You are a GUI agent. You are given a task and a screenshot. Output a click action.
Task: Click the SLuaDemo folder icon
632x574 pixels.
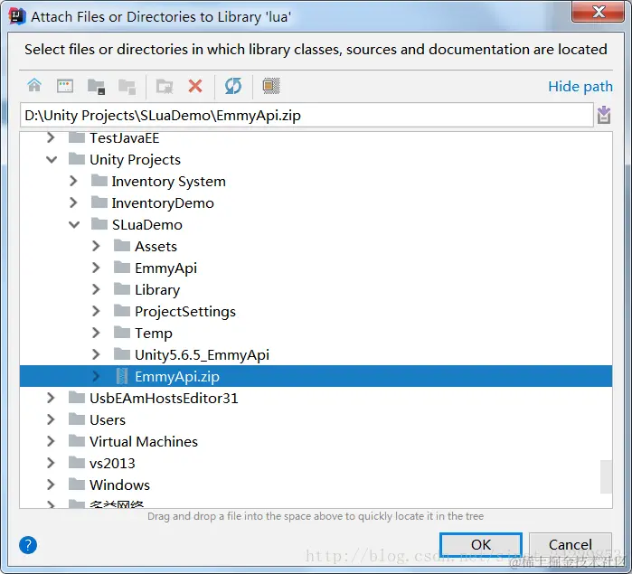(99, 224)
